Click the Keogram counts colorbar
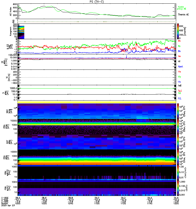The image size is (196, 209). pyautogui.click(x=178, y=31)
